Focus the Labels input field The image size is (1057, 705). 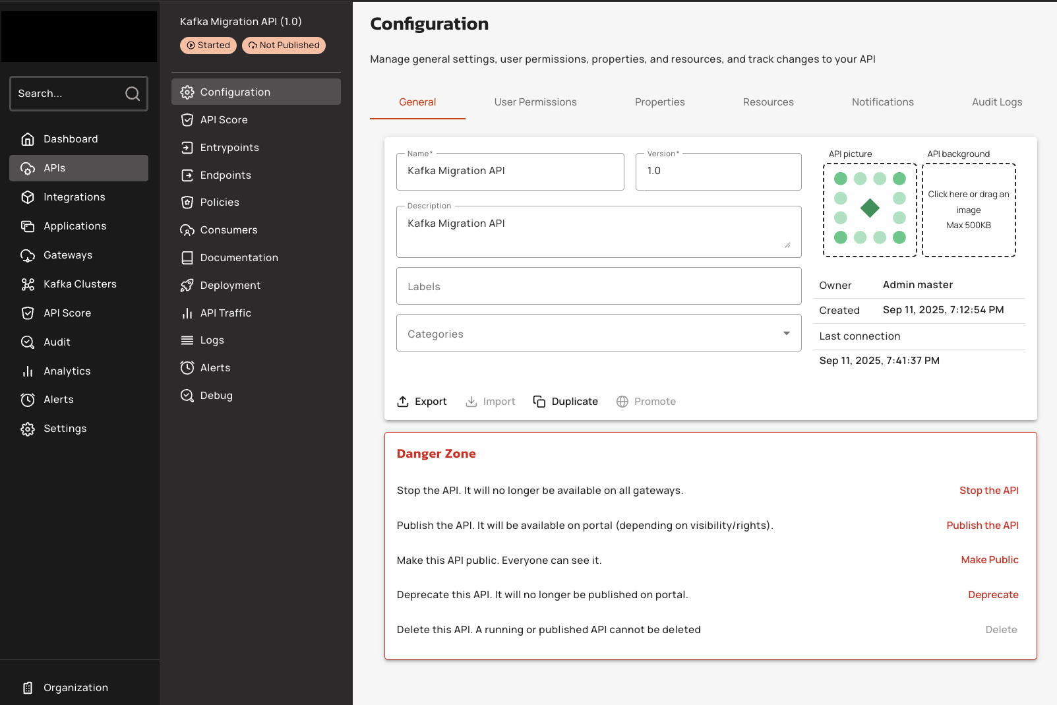point(598,286)
